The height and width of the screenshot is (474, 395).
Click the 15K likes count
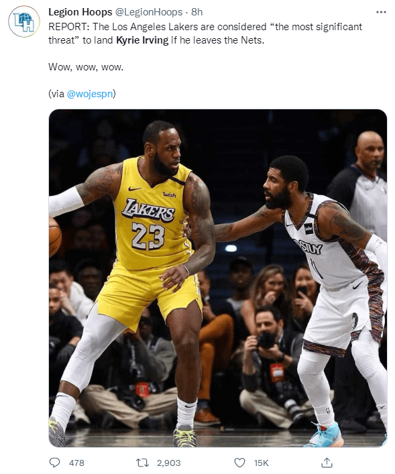tap(262, 463)
